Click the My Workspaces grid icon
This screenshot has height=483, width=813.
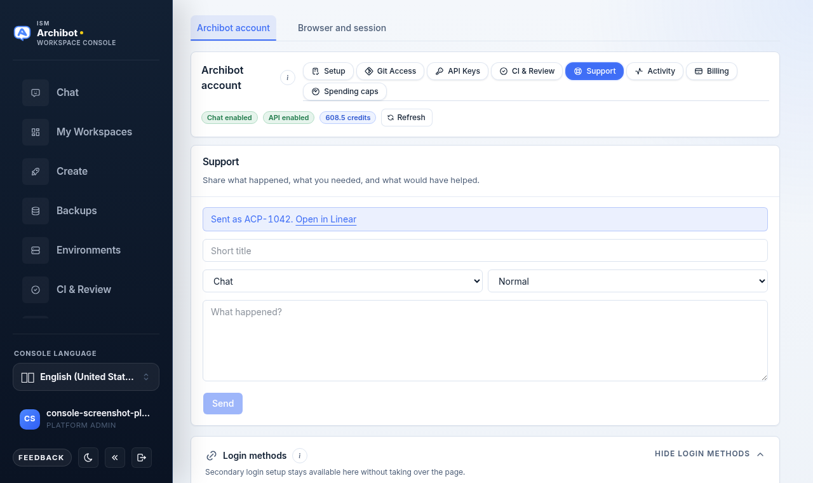(x=36, y=132)
